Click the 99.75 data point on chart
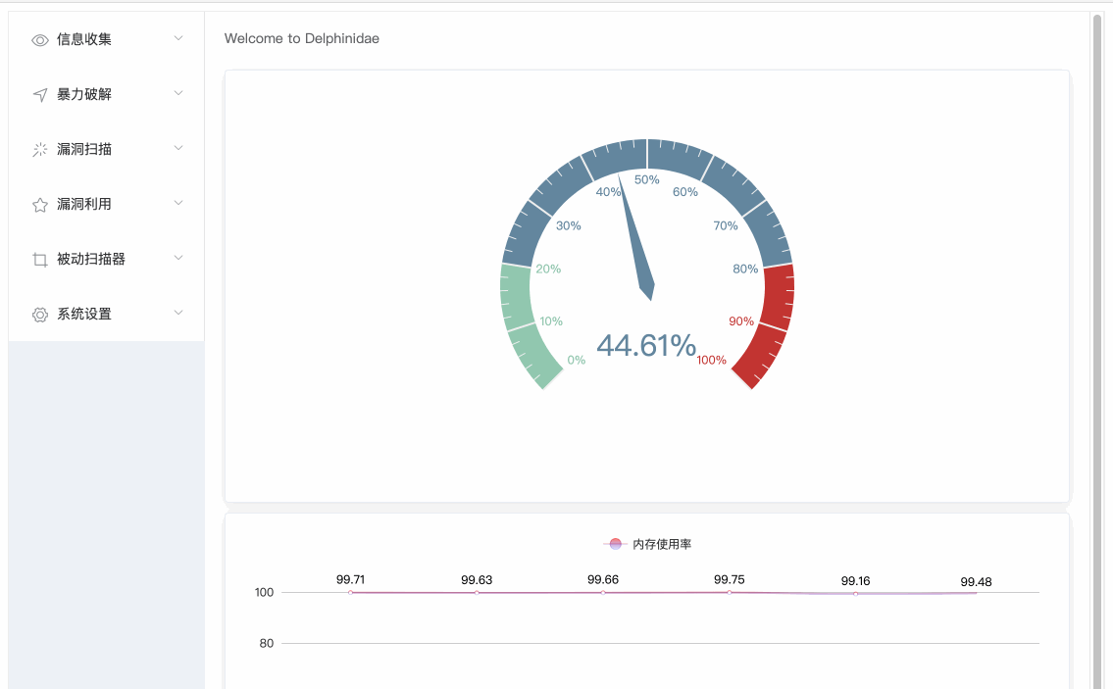The height and width of the screenshot is (689, 1113). [729, 592]
